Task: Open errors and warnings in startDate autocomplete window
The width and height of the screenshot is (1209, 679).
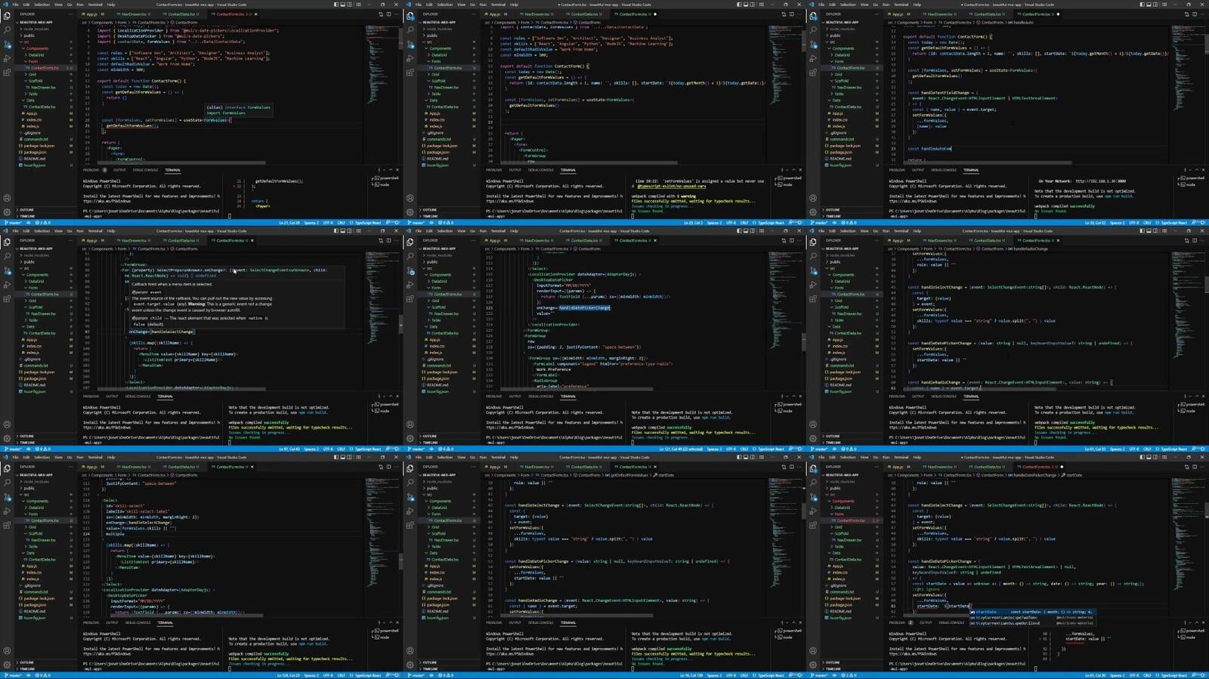Action: click(849, 675)
